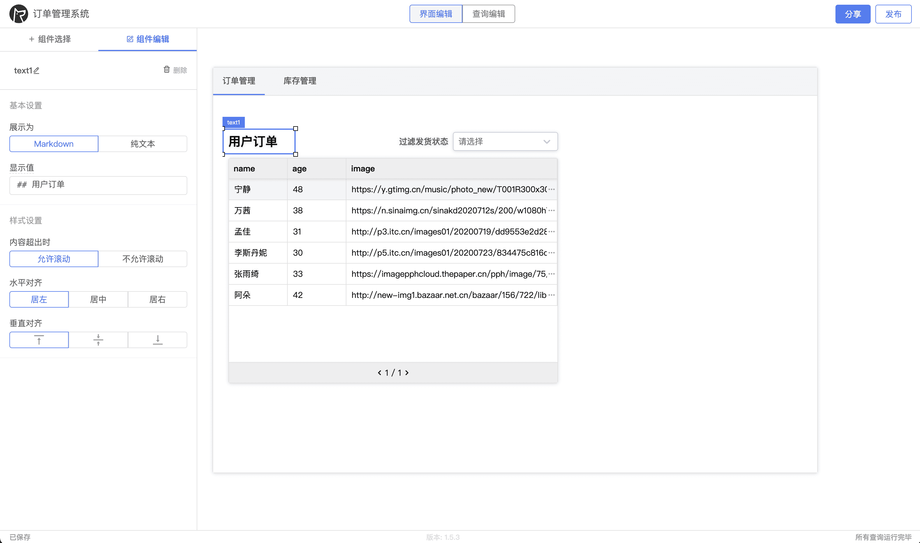
Task: Click the age cell showing 42
Action: [317, 295]
